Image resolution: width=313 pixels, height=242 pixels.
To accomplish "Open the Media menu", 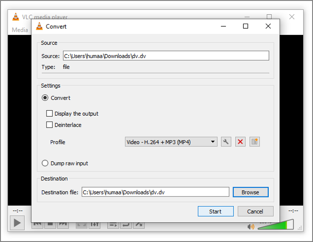I will [x=20, y=30].
